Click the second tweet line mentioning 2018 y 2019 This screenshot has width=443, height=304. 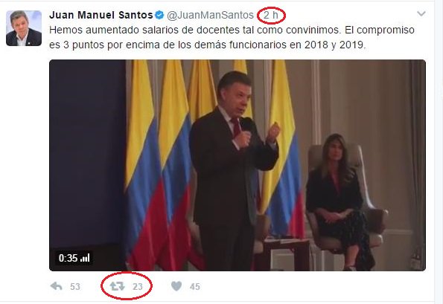208,45
